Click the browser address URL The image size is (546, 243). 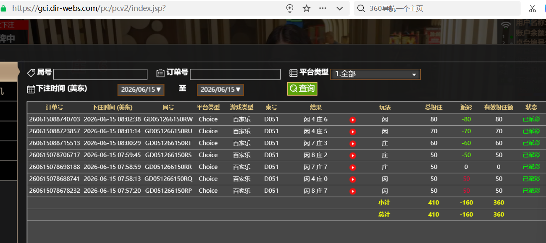click(89, 8)
